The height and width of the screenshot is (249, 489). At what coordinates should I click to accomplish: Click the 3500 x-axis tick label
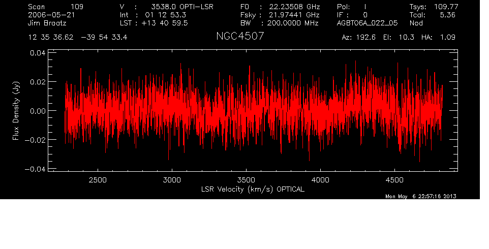[x=246, y=180]
